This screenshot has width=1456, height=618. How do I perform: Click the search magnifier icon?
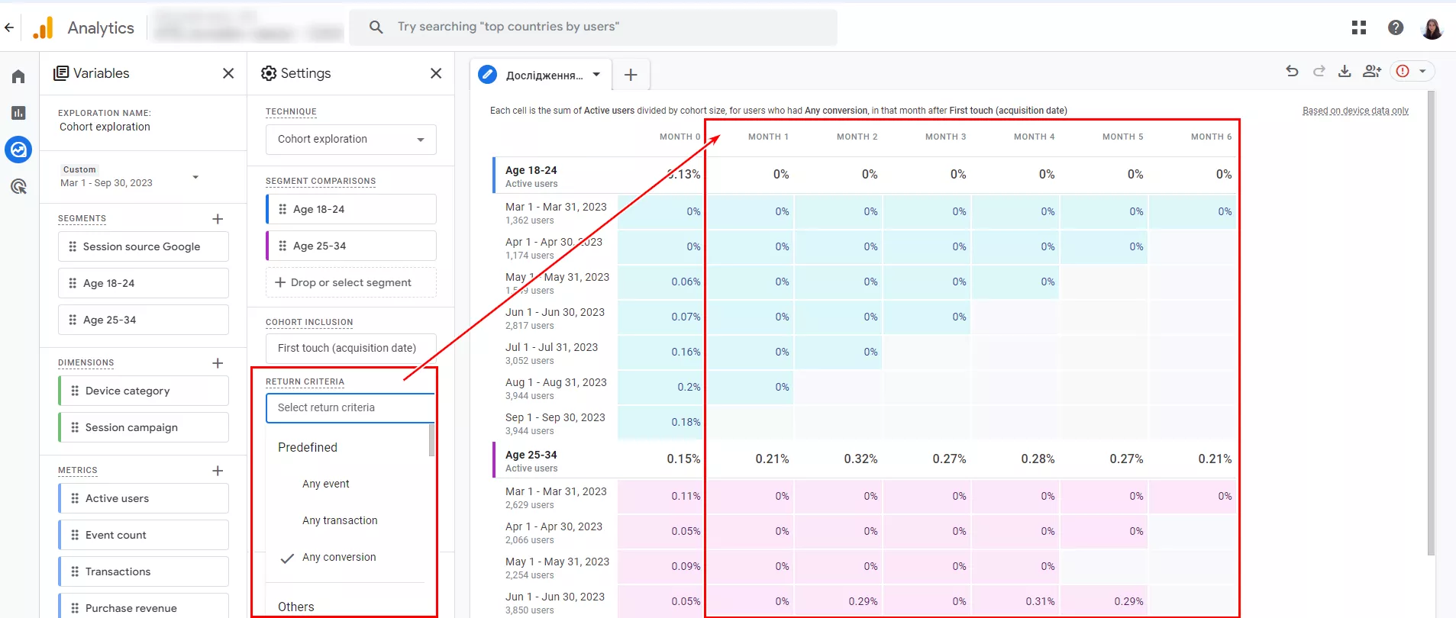click(376, 27)
